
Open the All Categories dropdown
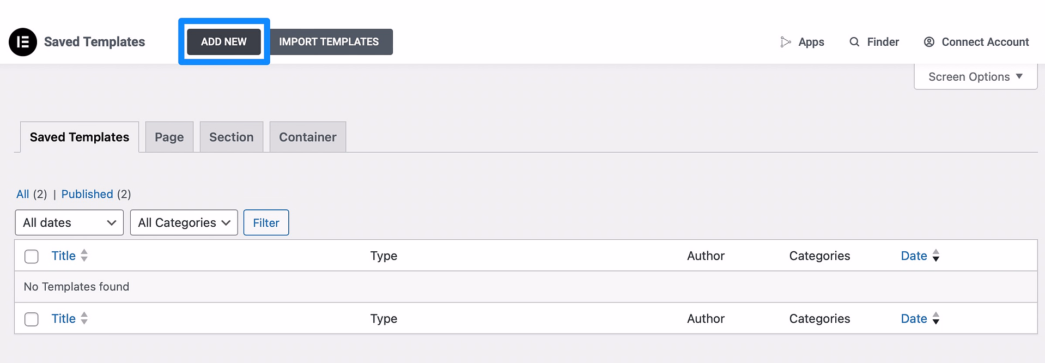coord(184,222)
